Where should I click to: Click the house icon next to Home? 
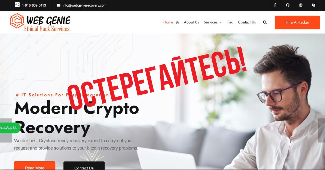coord(177,22)
